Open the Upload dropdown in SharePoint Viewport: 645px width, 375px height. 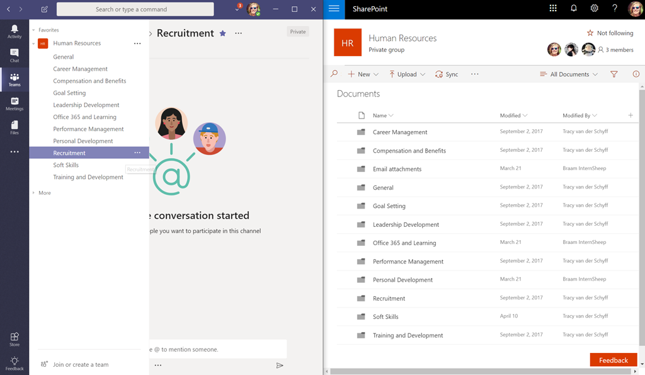(x=408, y=74)
